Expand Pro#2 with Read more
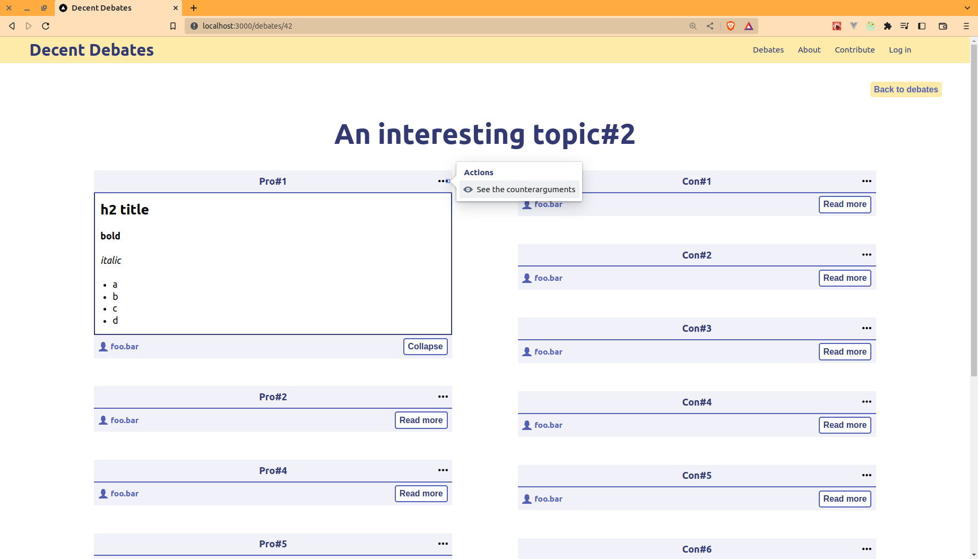The height and width of the screenshot is (559, 978). point(421,420)
